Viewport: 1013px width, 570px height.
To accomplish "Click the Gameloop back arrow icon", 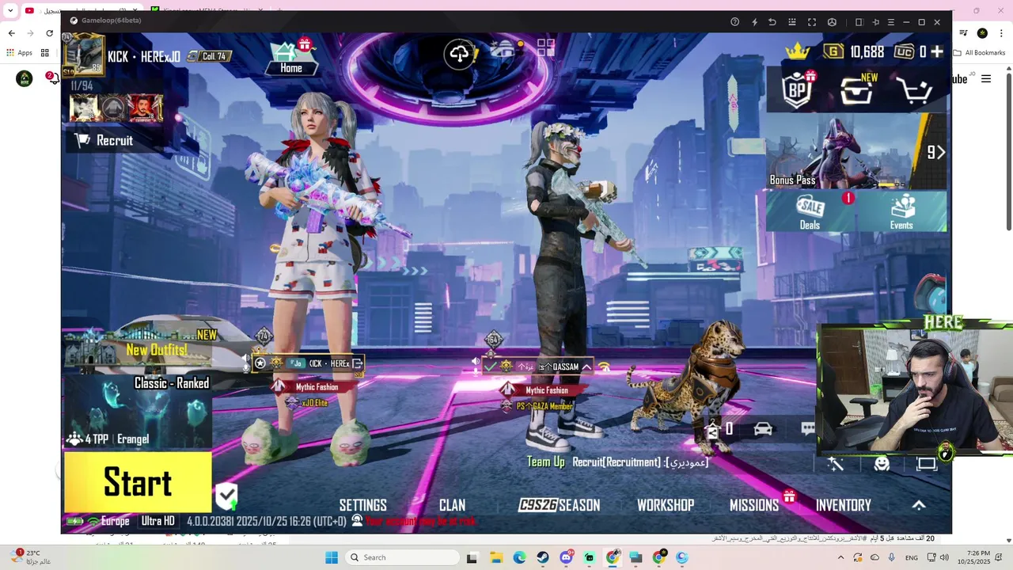I will click(772, 22).
